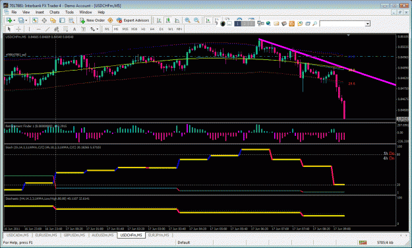This screenshot has width=412, height=248.
Task: Switch to the M1 timeframe
Action: pos(107,29)
